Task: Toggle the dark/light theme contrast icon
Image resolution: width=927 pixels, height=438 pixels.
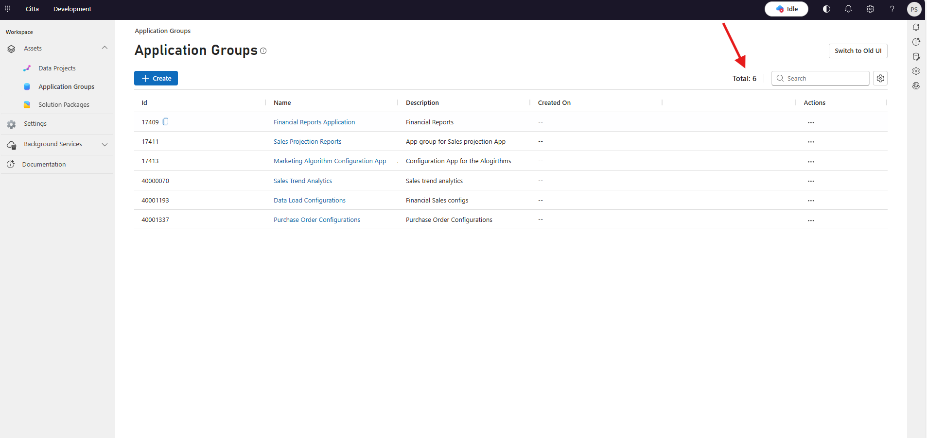Action: (826, 9)
